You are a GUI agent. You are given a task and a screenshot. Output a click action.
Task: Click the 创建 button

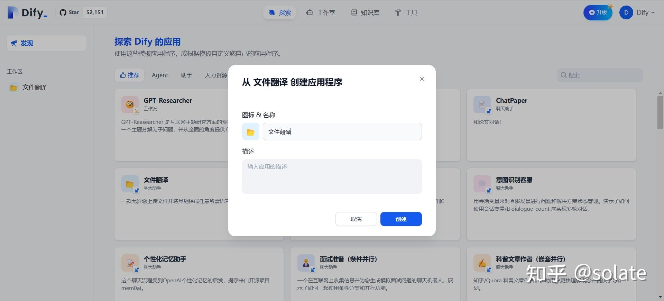point(401,219)
